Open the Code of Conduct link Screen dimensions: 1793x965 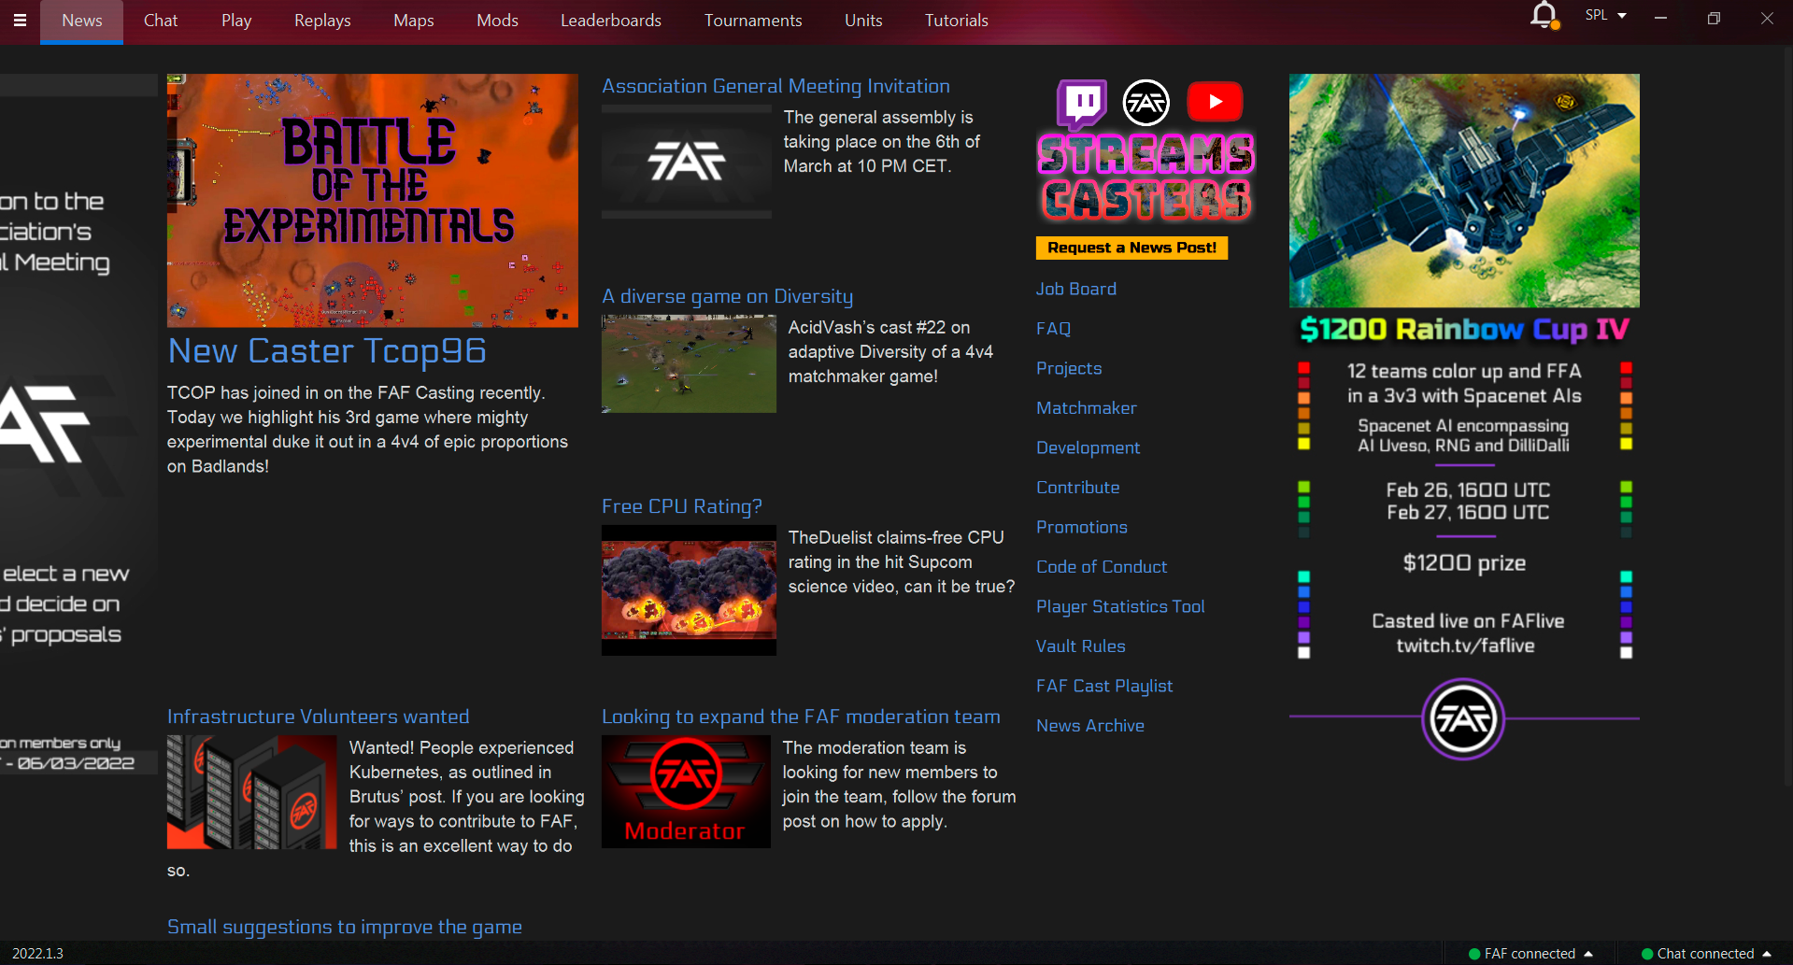(1102, 567)
